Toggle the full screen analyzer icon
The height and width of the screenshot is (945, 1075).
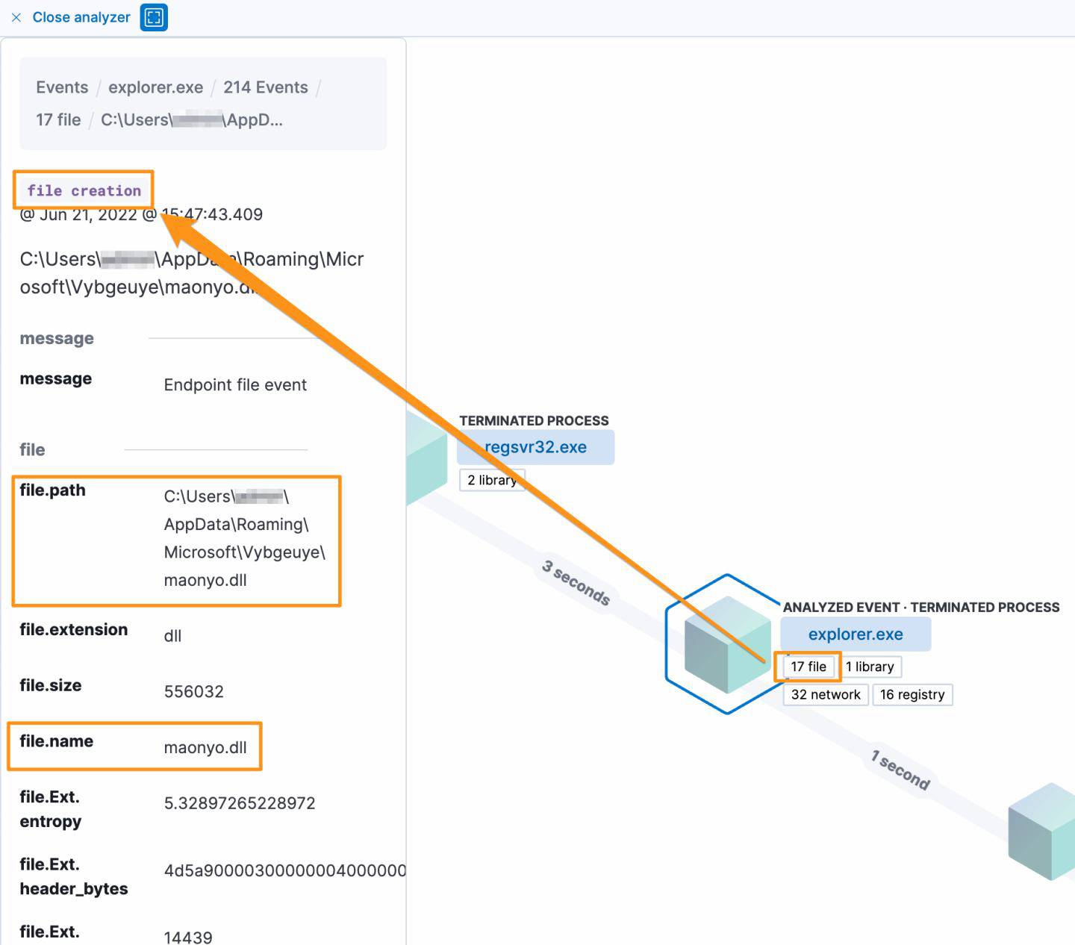(x=154, y=17)
